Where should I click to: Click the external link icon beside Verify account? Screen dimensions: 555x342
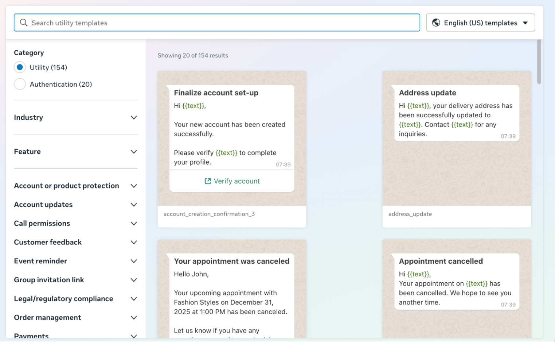click(x=208, y=181)
